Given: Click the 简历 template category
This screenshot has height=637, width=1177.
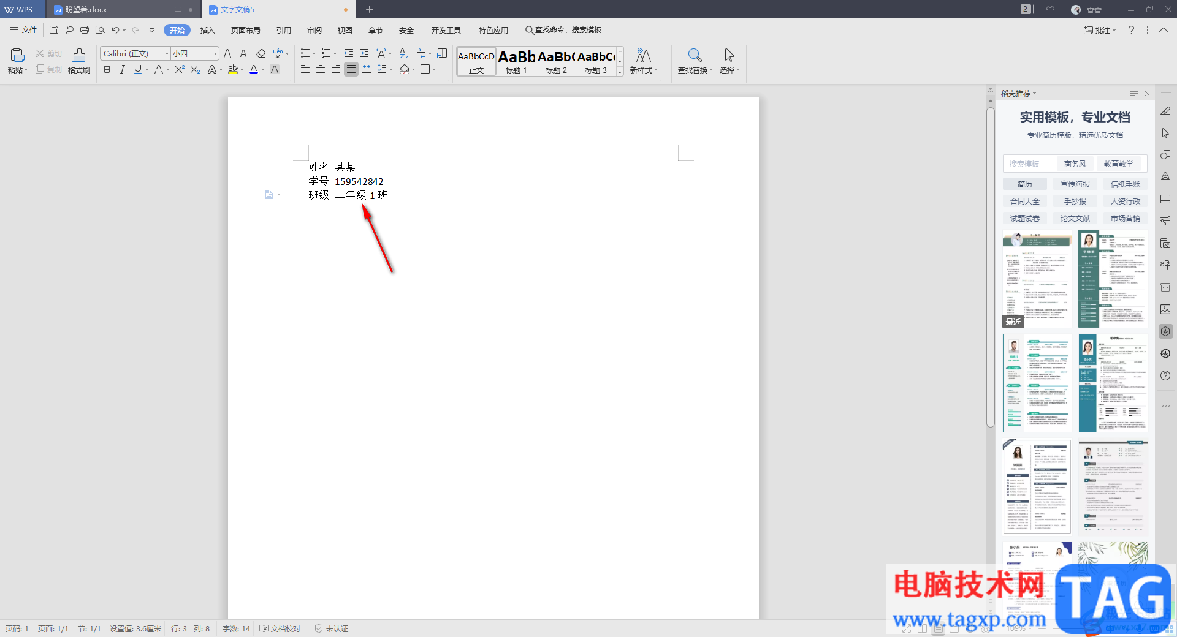Looking at the screenshot, I should [1025, 184].
